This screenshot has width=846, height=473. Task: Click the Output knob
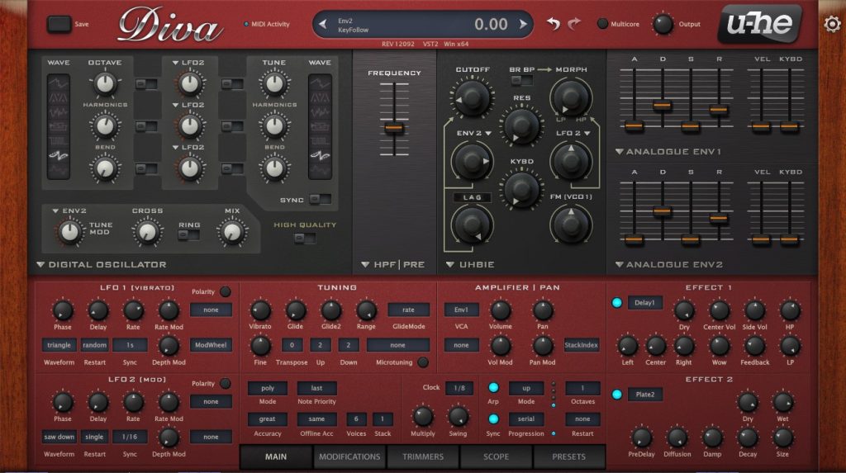coord(663,24)
